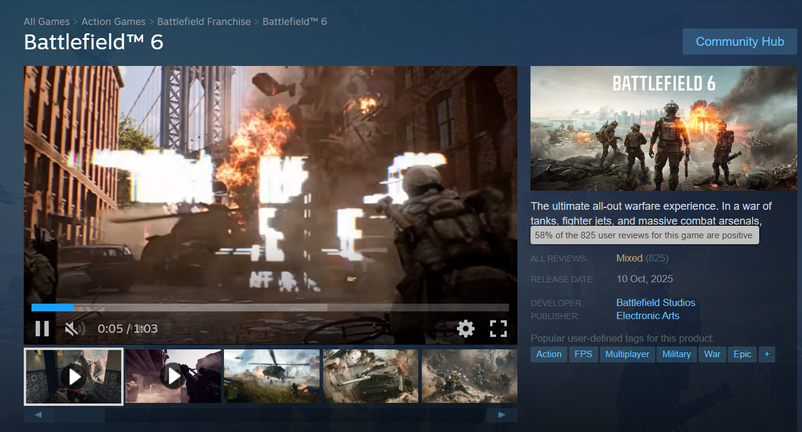Click the review count (825)
The width and height of the screenshot is (802, 432).
[x=657, y=258]
